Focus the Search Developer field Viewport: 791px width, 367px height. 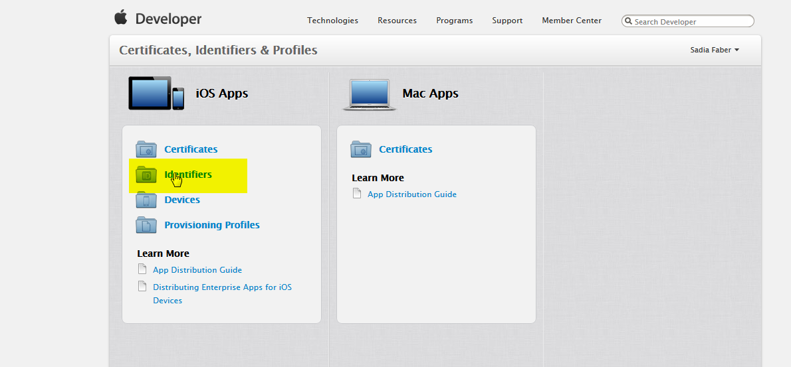(688, 21)
